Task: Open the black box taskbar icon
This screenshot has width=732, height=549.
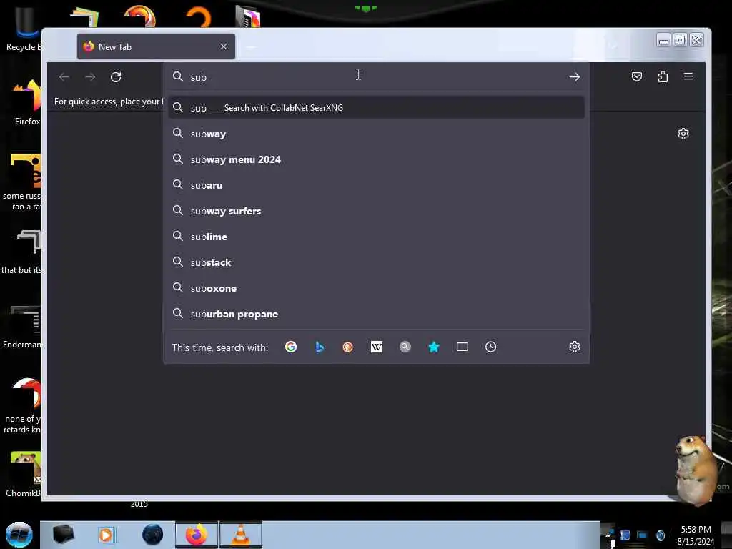Action: pyautogui.click(x=63, y=535)
